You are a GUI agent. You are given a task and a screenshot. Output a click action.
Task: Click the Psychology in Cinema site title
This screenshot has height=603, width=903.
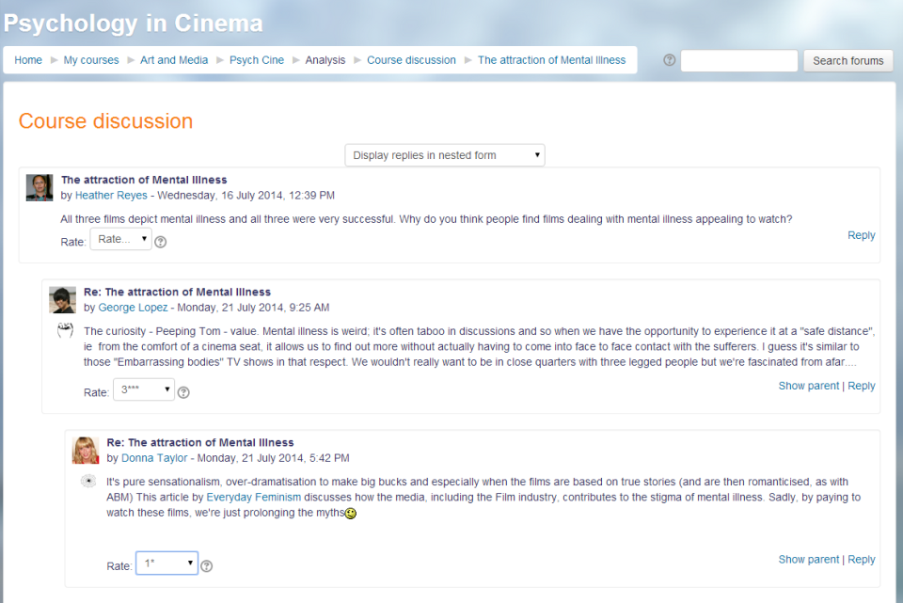pos(133,24)
